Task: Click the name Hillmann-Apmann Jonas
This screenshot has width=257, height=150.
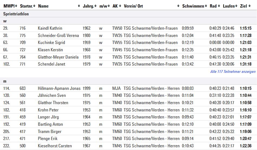Action: click(59, 88)
